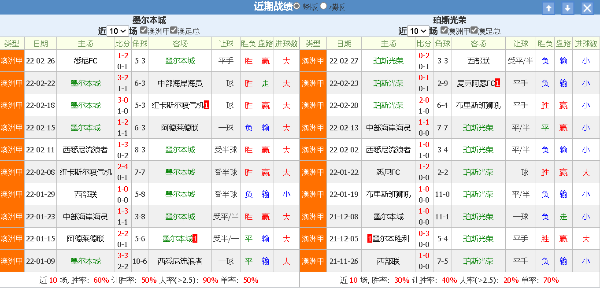The image size is (600, 288).
Task: Click the 30% win rate summary text
Action: tap(402, 280)
